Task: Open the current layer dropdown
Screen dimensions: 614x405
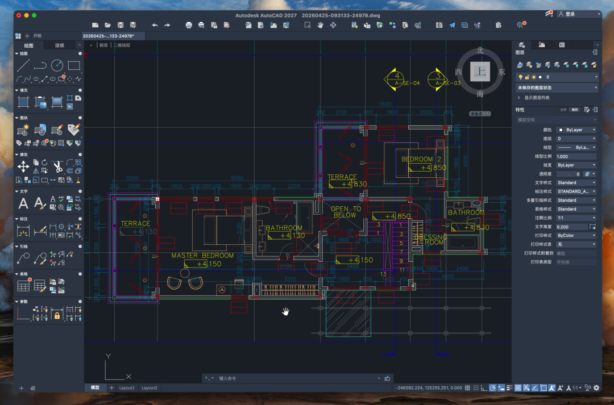Action: [x=557, y=77]
